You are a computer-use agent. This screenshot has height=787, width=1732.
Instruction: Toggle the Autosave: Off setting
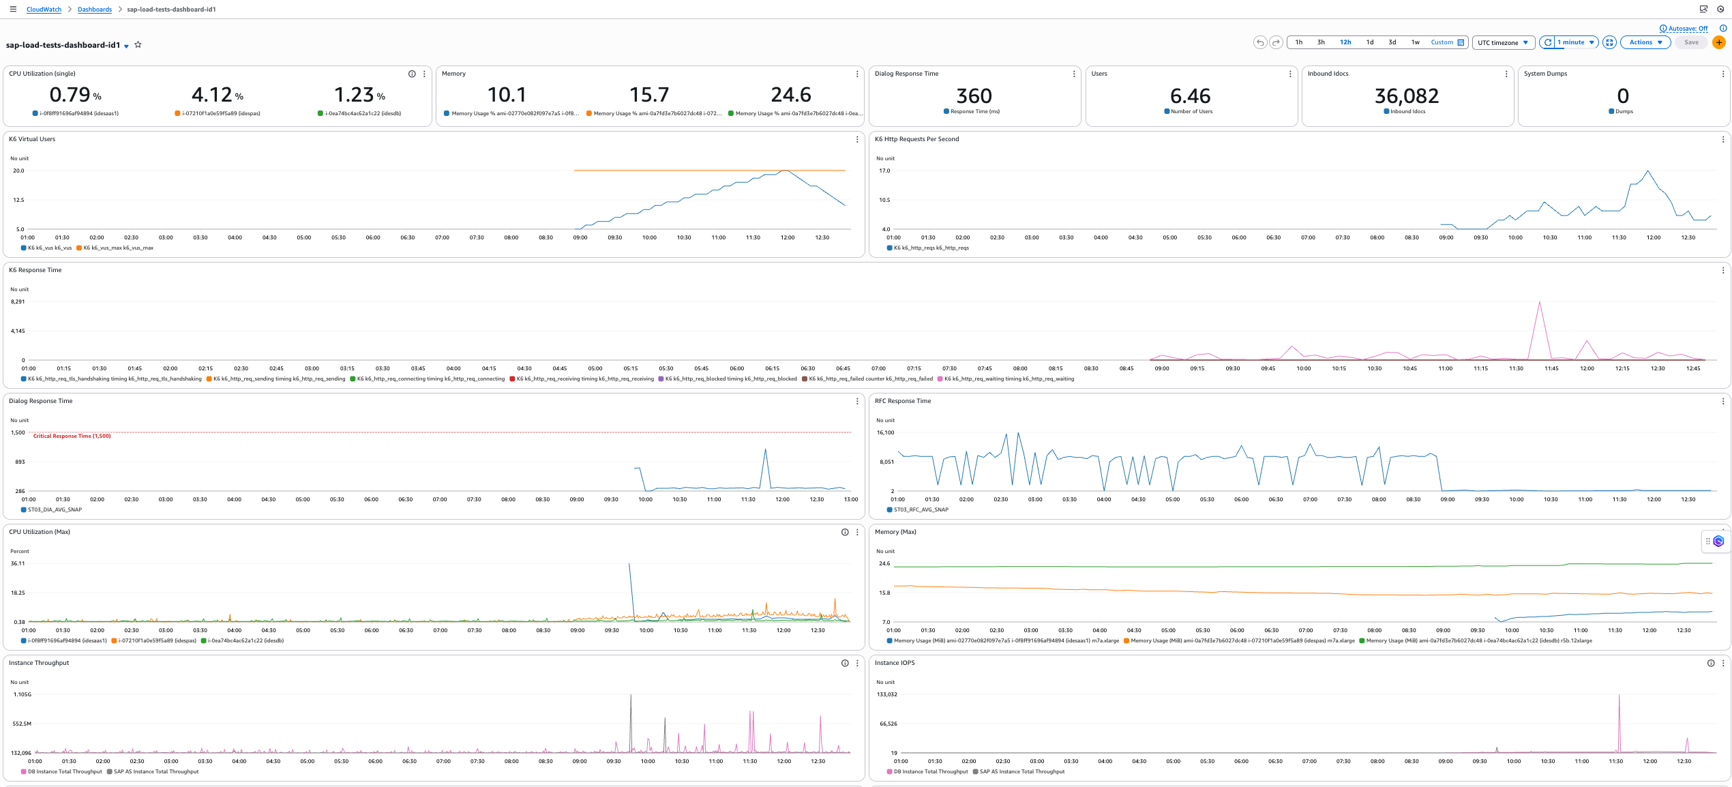click(1683, 29)
